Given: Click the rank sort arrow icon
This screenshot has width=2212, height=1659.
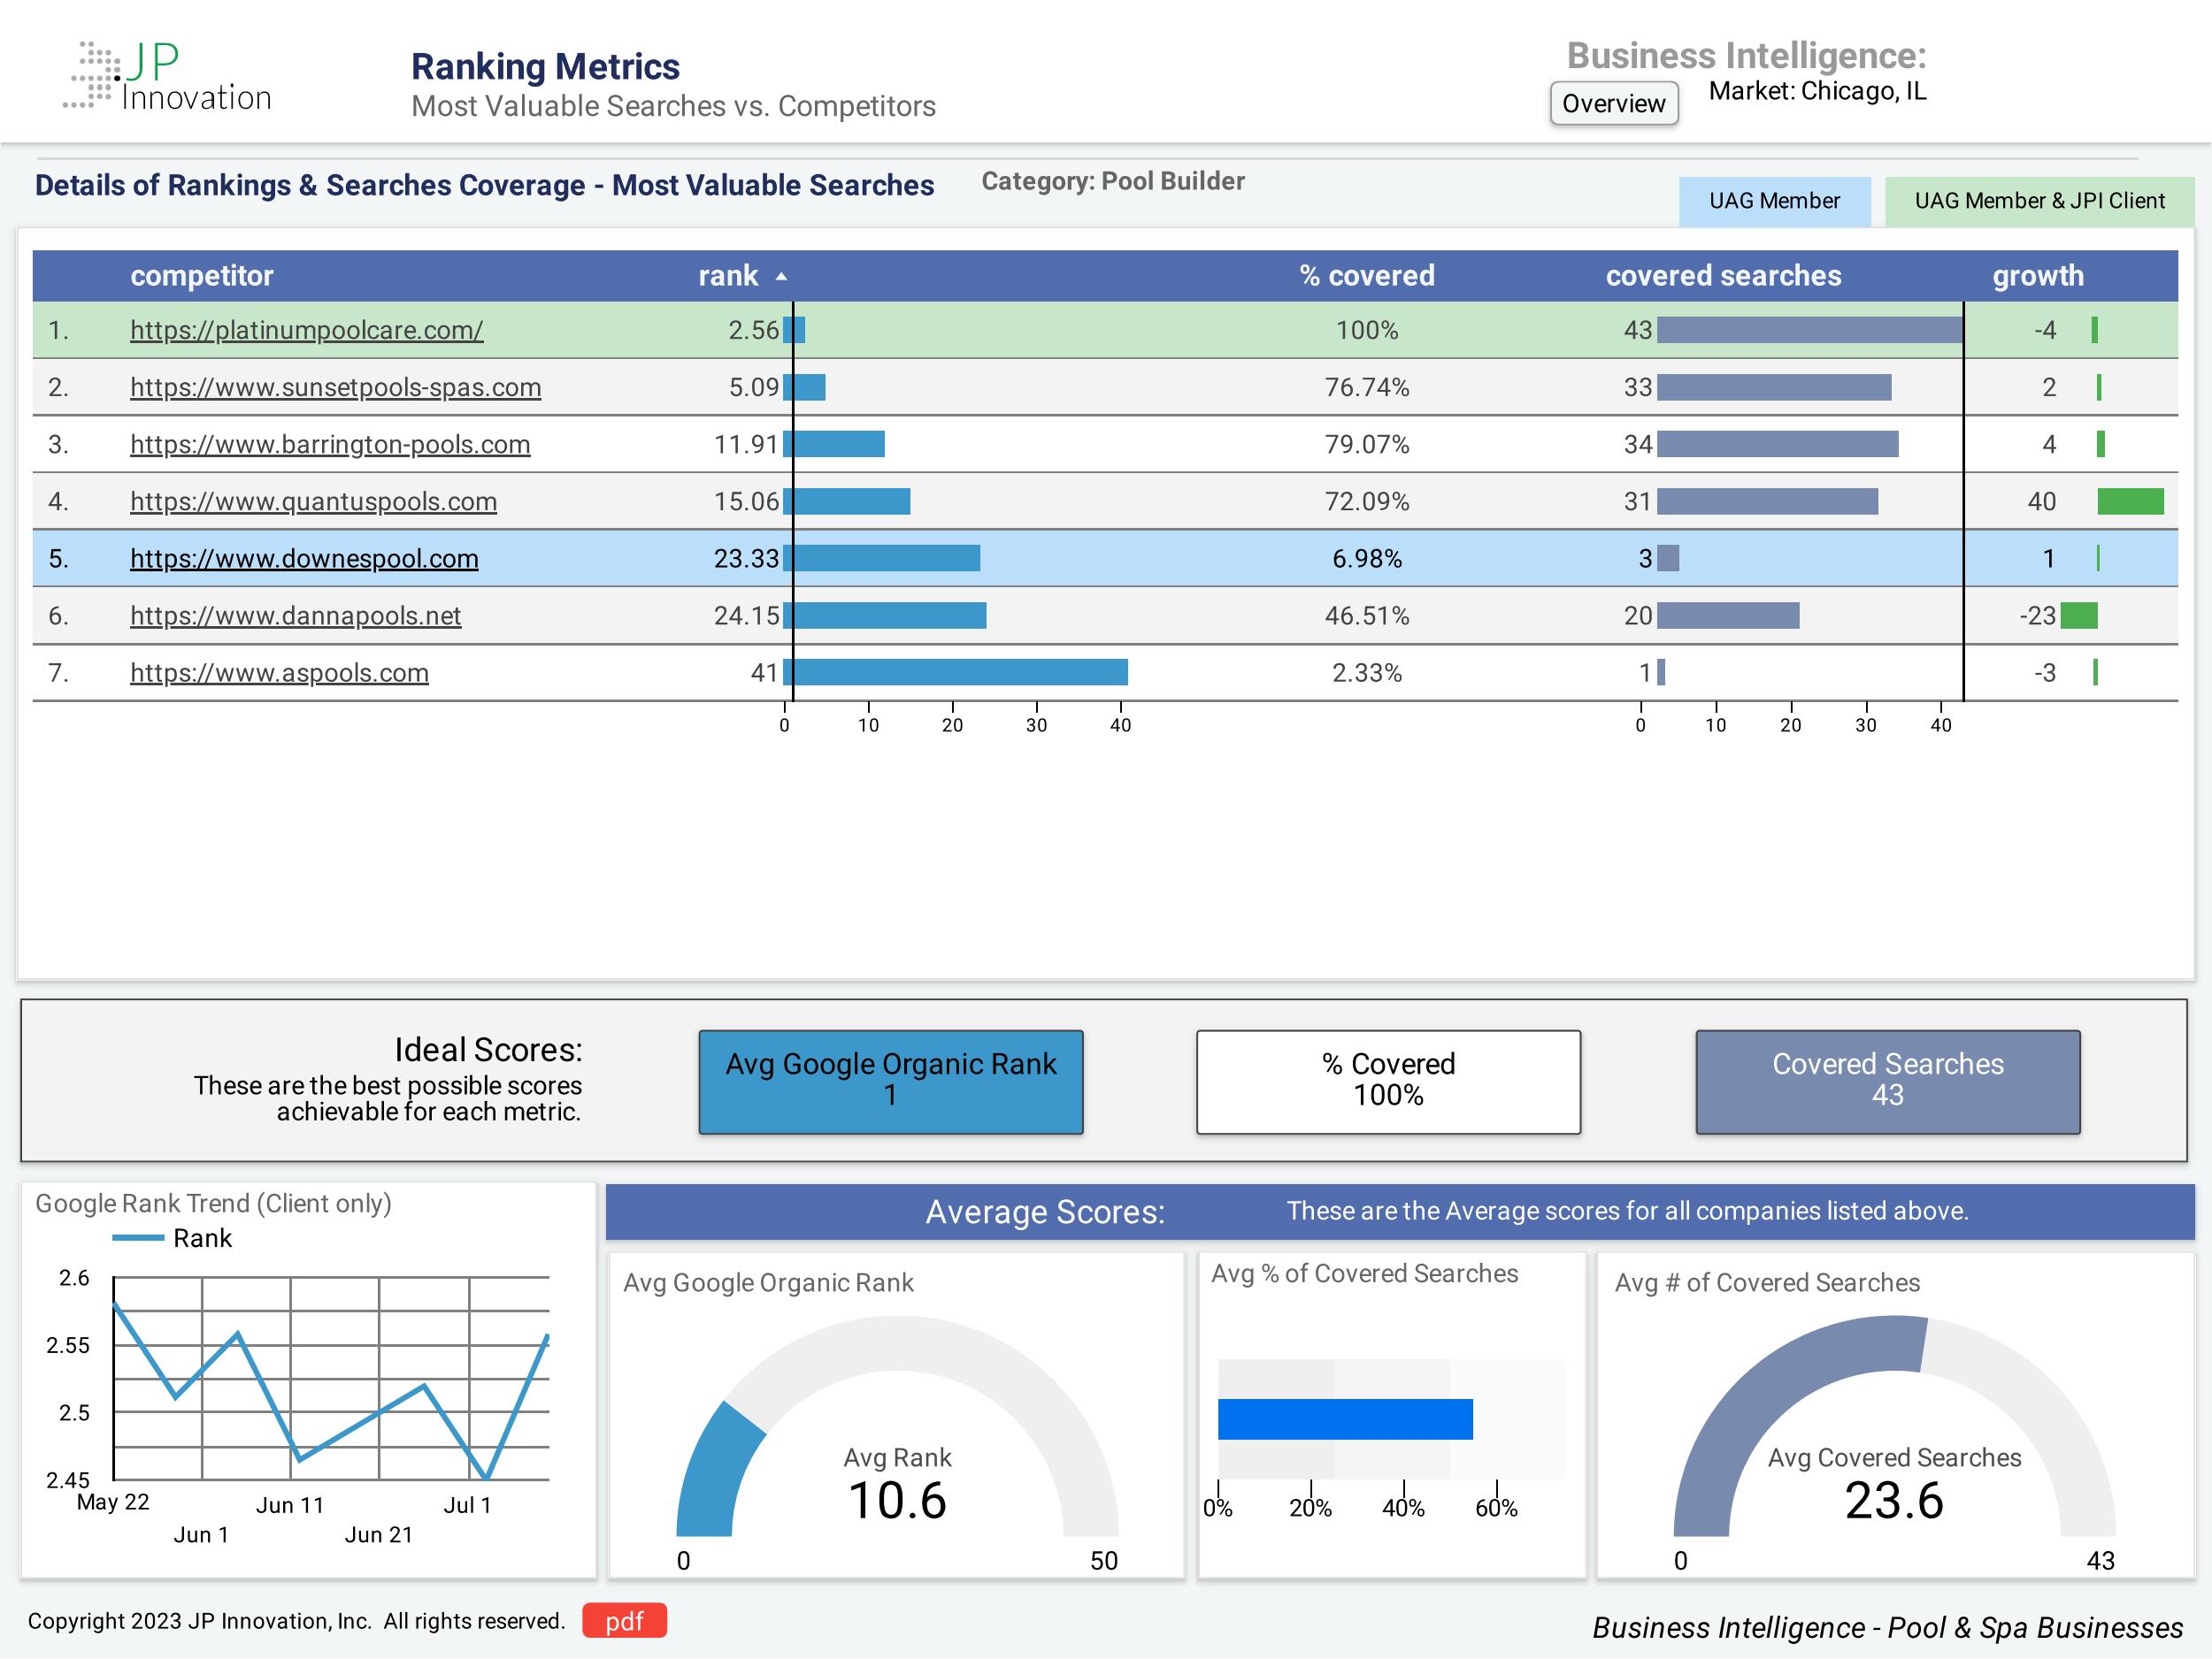Looking at the screenshot, I should (x=782, y=277).
